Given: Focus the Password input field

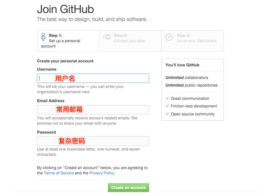Looking at the screenshot, I should [93, 141].
